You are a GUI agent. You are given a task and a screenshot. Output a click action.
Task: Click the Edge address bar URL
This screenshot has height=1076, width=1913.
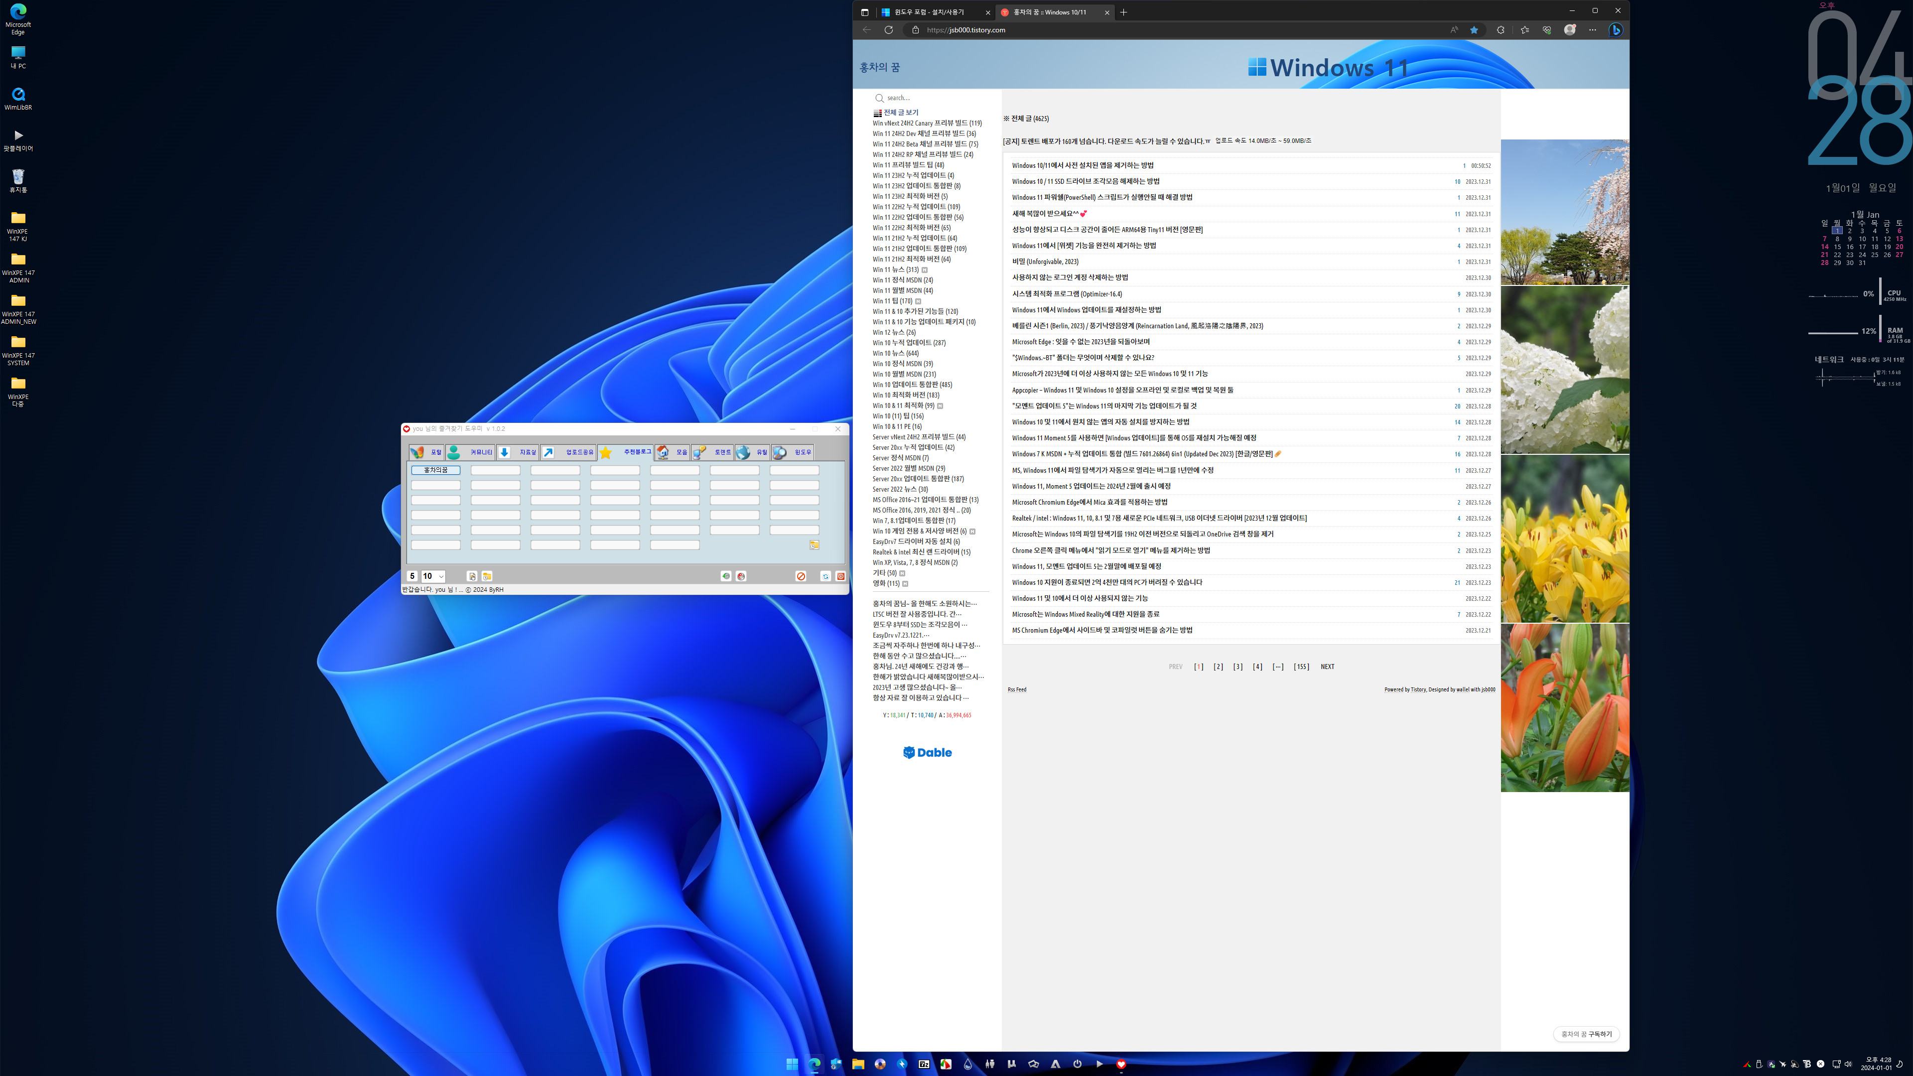pyautogui.click(x=966, y=30)
